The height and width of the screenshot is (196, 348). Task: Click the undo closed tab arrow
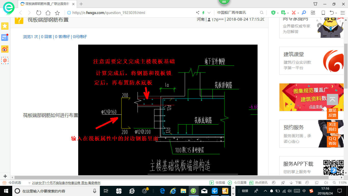coord(332,13)
